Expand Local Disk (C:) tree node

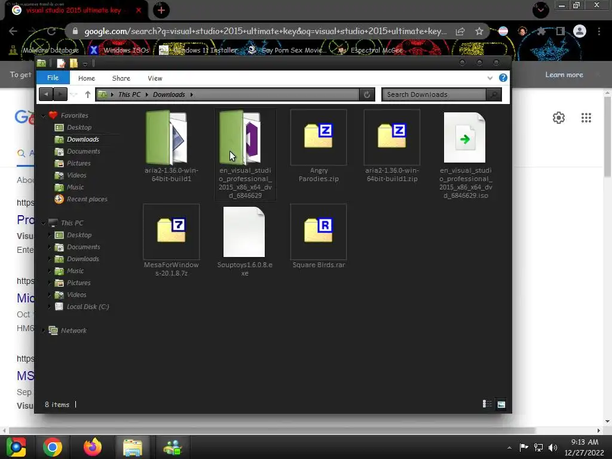tap(50, 307)
